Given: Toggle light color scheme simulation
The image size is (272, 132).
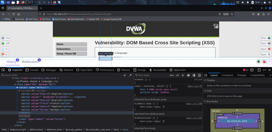Looking at the screenshot, I should 188,75.
